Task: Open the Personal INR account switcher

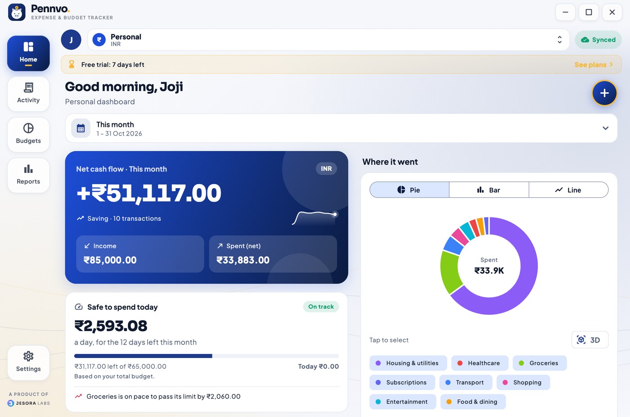Action: coord(328,40)
